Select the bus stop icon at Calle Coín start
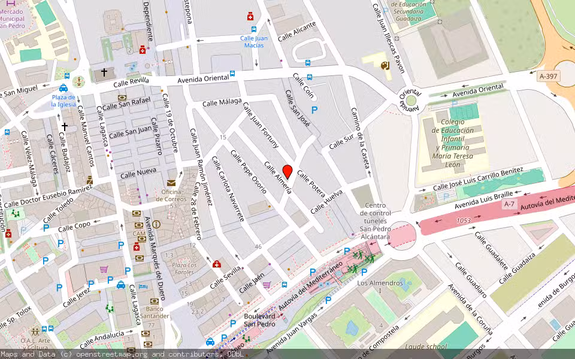This screenshot has height=359, width=575. (x=310, y=77)
